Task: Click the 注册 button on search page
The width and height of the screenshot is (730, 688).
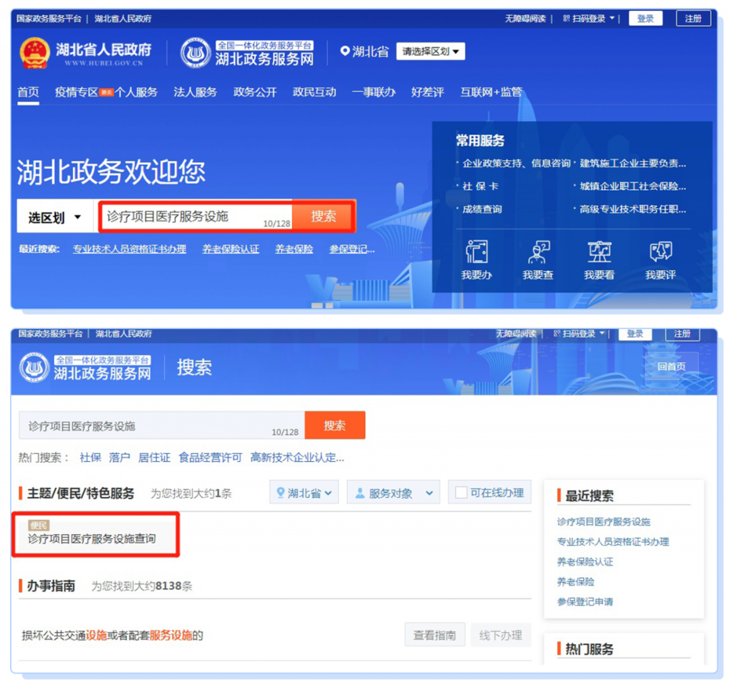Action: tap(682, 333)
